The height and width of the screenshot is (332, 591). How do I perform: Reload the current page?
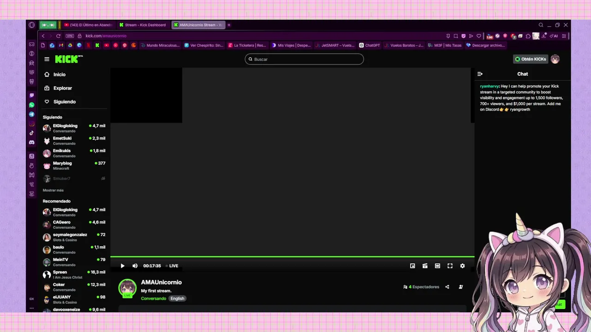tap(58, 36)
